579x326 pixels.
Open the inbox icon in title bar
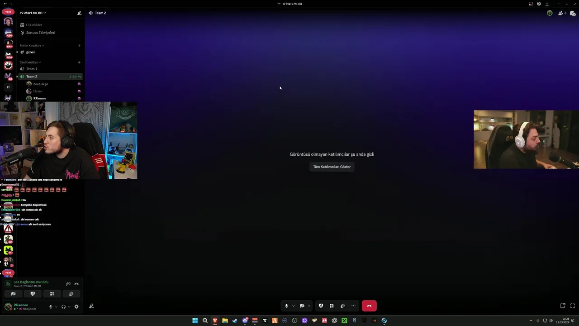(531, 4)
